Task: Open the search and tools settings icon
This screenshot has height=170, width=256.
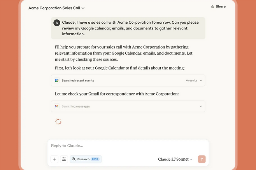Action: pos(64,159)
